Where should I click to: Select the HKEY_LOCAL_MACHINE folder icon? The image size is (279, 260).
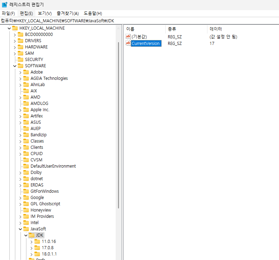[15, 28]
